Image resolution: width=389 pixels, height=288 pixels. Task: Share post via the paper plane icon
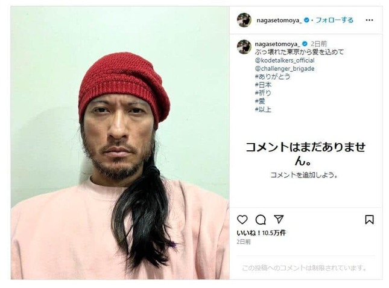click(279, 219)
